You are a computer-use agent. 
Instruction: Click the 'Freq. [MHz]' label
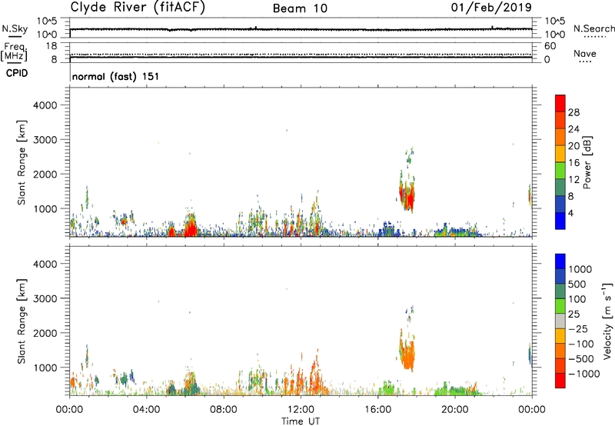click(14, 52)
